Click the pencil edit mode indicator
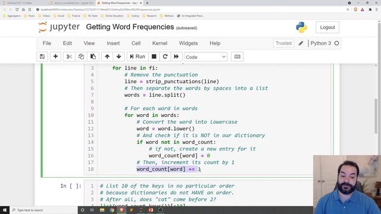 pyautogui.click(x=301, y=43)
